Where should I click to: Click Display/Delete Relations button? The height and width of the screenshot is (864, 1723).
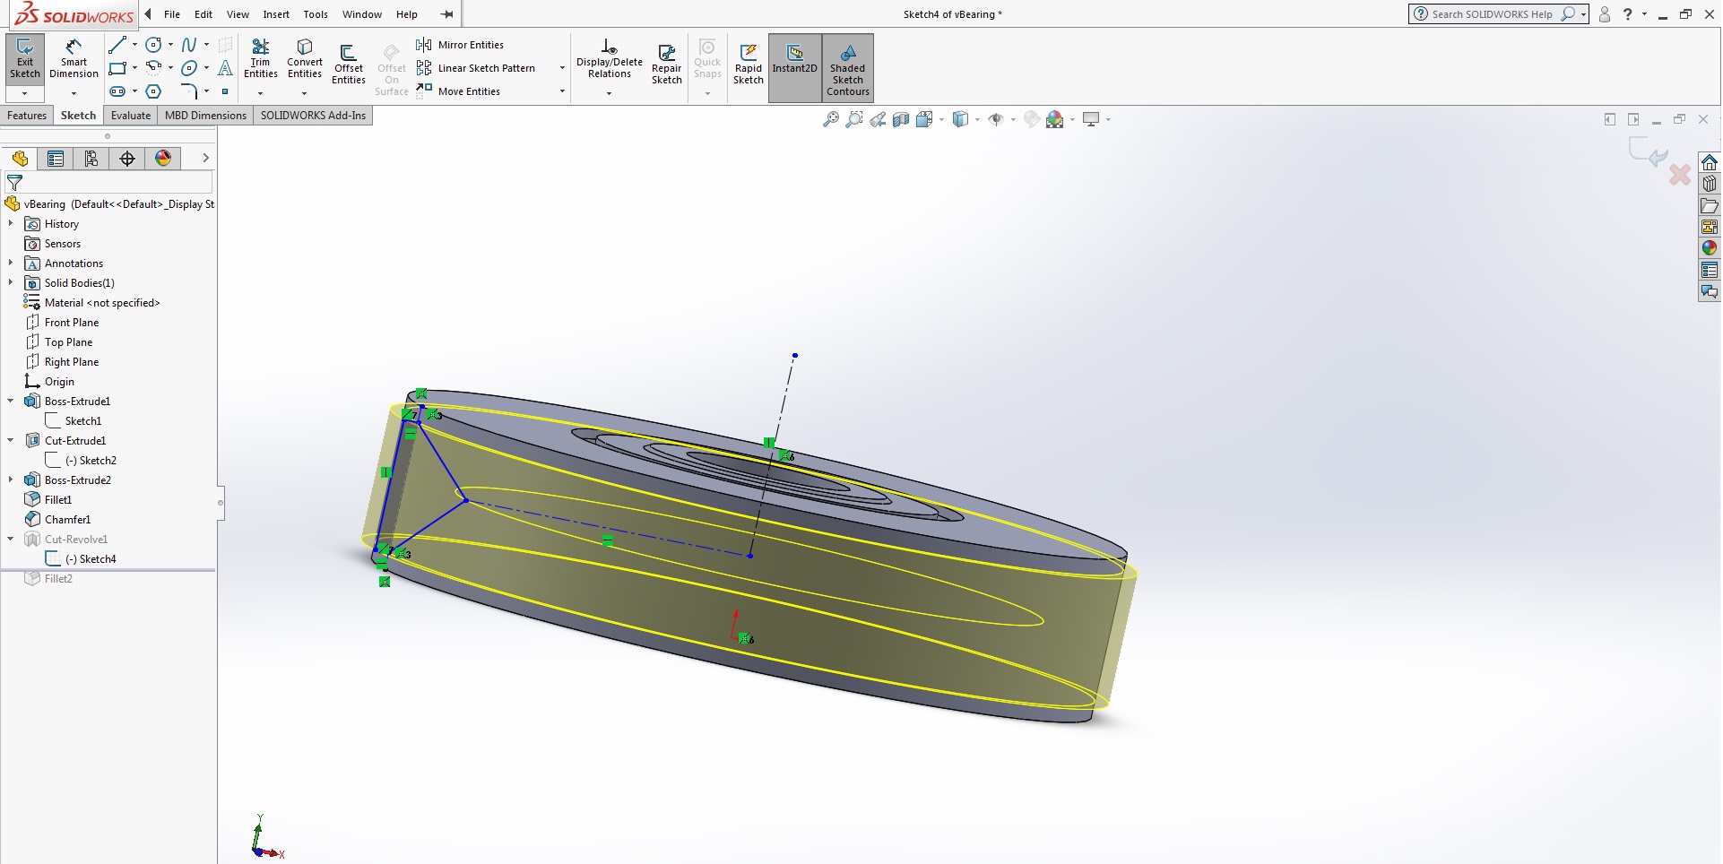610,59
